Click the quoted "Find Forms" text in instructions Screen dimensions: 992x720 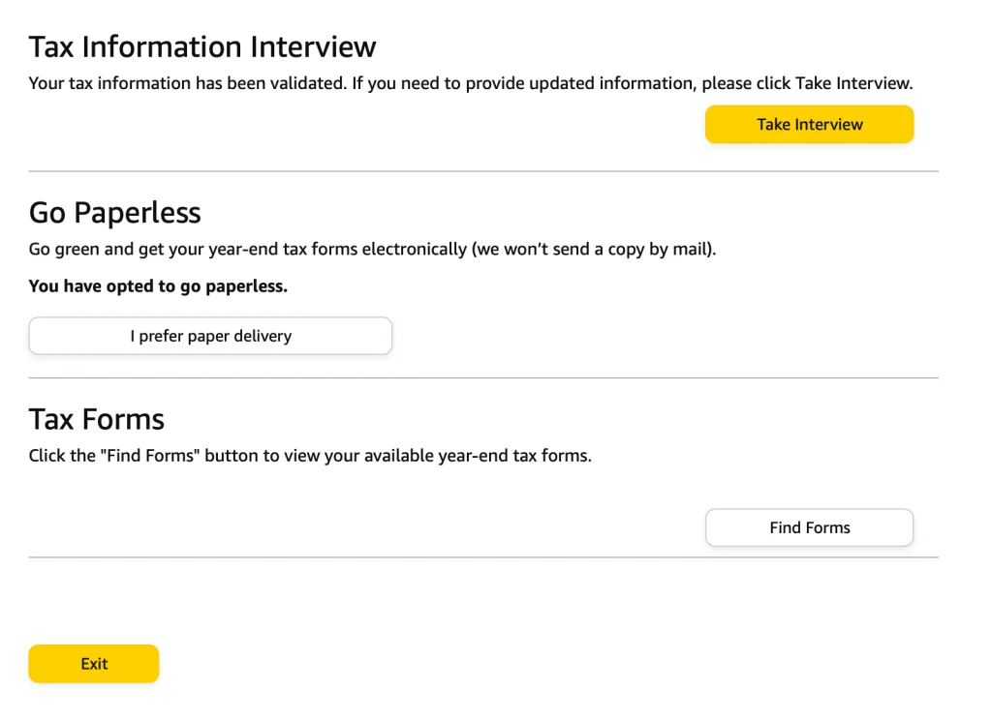(x=148, y=455)
